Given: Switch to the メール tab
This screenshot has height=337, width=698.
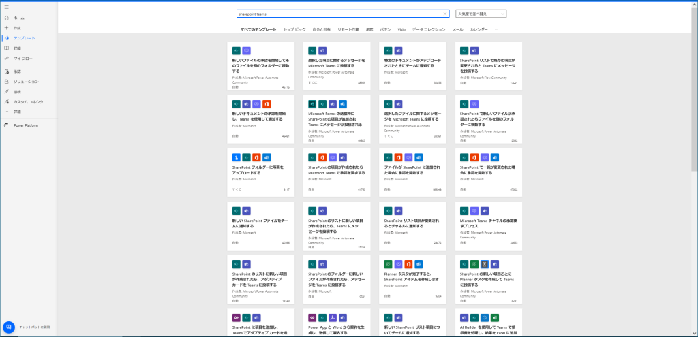Looking at the screenshot, I should point(457,29).
